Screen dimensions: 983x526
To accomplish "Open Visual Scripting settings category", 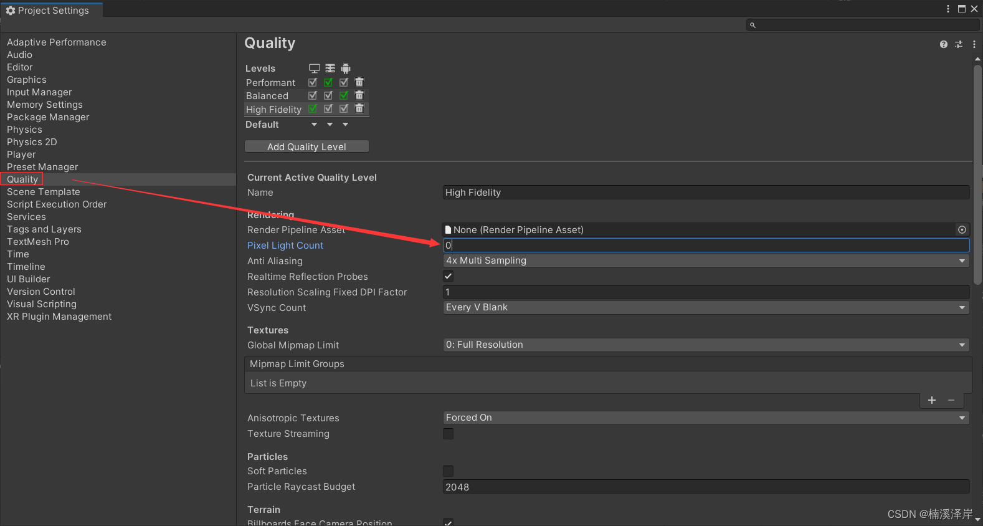I will pos(42,304).
